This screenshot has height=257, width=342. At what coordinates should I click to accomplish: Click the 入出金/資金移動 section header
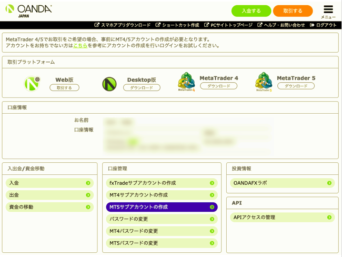point(26,169)
